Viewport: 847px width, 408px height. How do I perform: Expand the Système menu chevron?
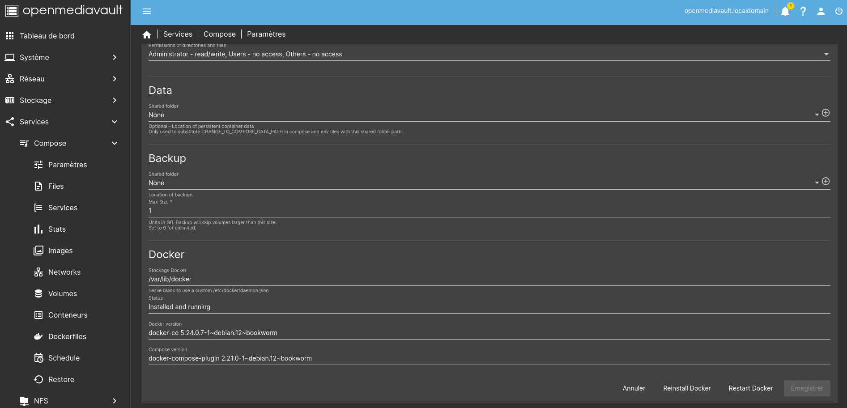pyautogui.click(x=115, y=57)
